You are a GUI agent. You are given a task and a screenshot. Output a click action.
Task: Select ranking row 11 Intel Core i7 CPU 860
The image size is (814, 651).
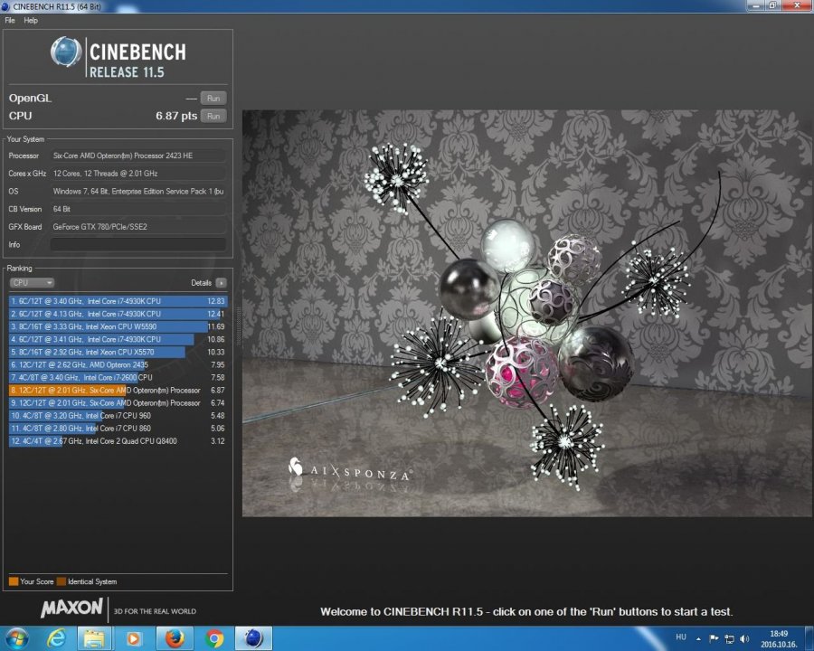point(118,429)
